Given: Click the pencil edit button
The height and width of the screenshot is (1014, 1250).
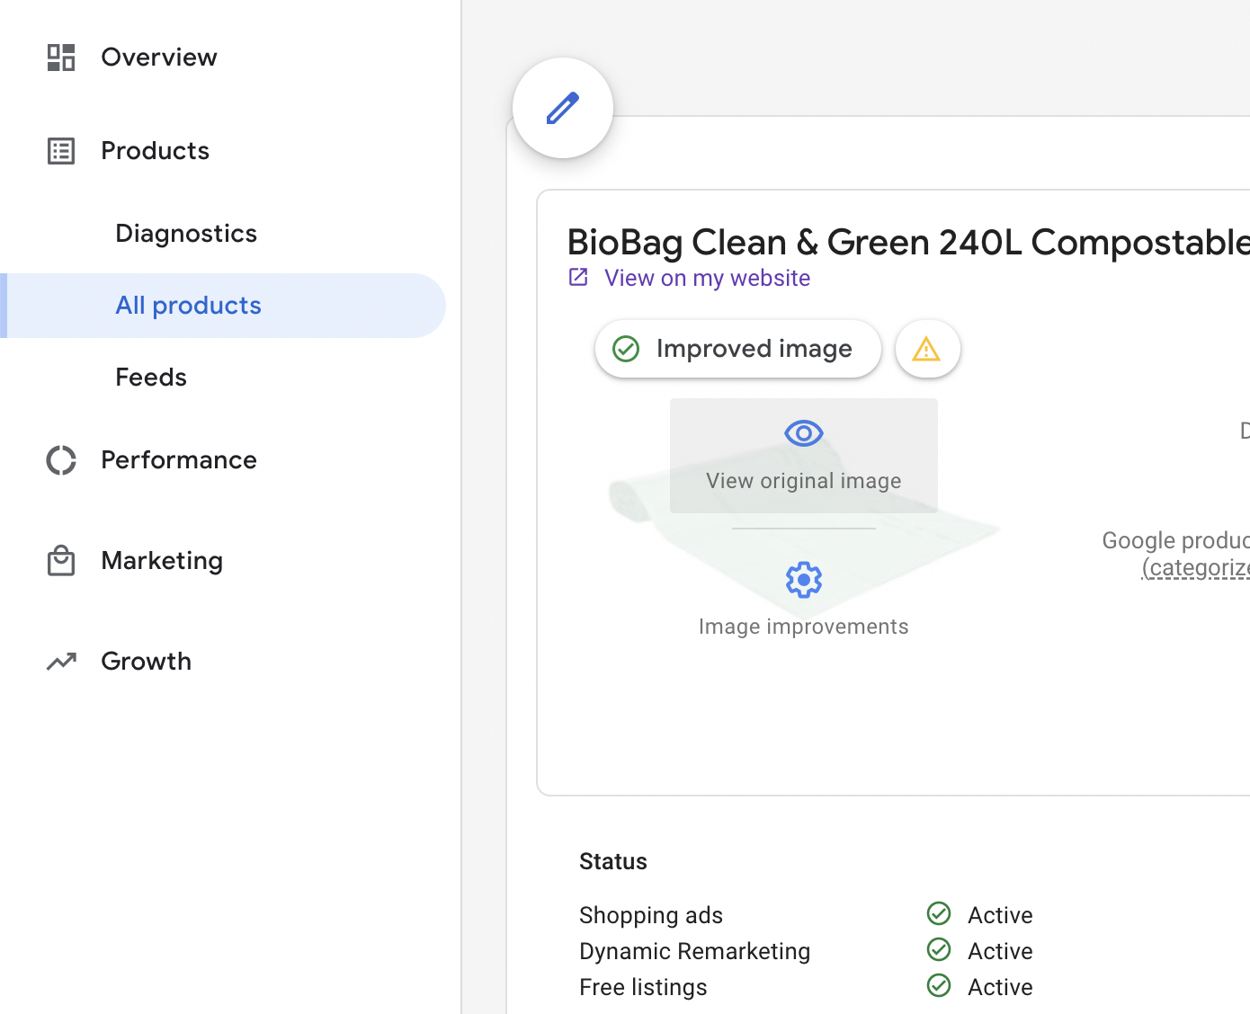Looking at the screenshot, I should pyautogui.click(x=563, y=108).
